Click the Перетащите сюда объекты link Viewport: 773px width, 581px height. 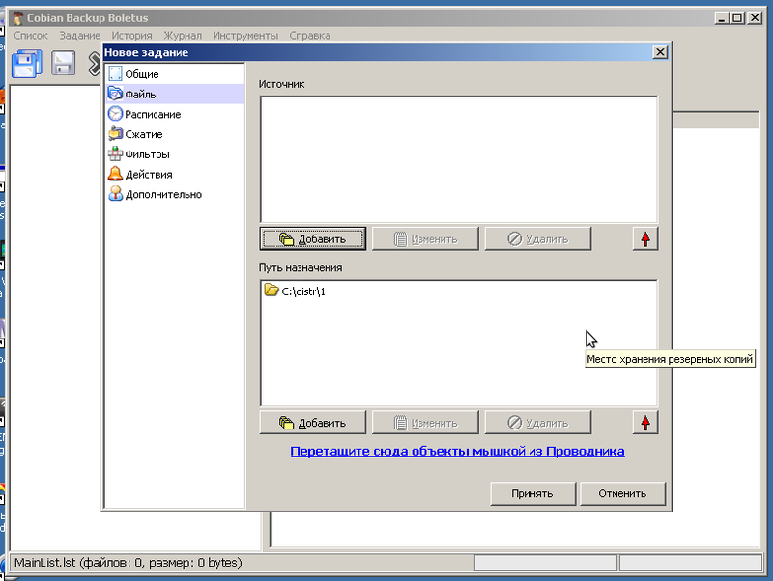(x=457, y=451)
